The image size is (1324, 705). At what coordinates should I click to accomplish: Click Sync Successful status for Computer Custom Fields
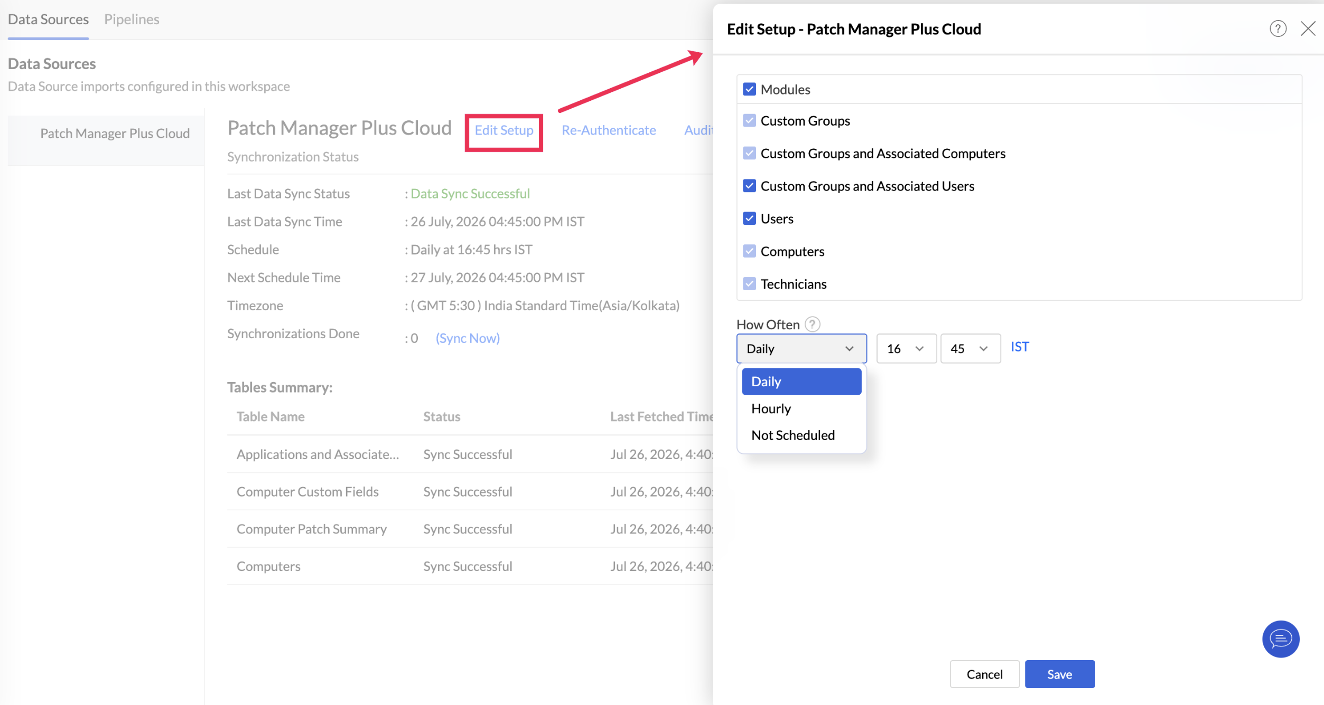coord(468,492)
